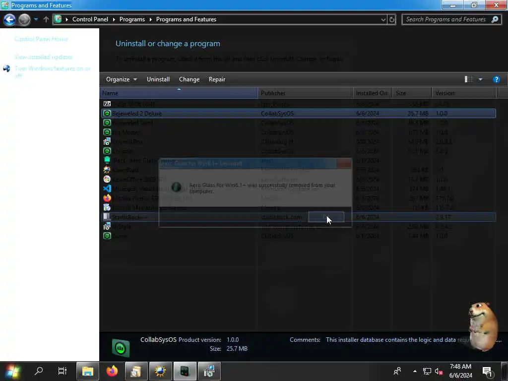
Task: Sort by the Installed On column header
Action: (x=373, y=93)
